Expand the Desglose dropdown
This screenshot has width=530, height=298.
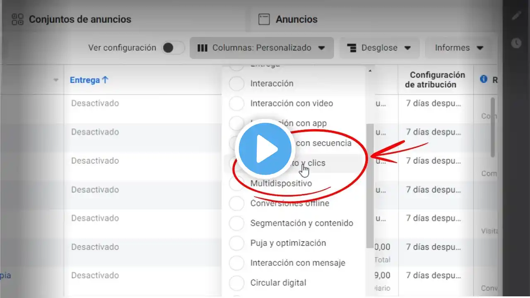tap(380, 48)
